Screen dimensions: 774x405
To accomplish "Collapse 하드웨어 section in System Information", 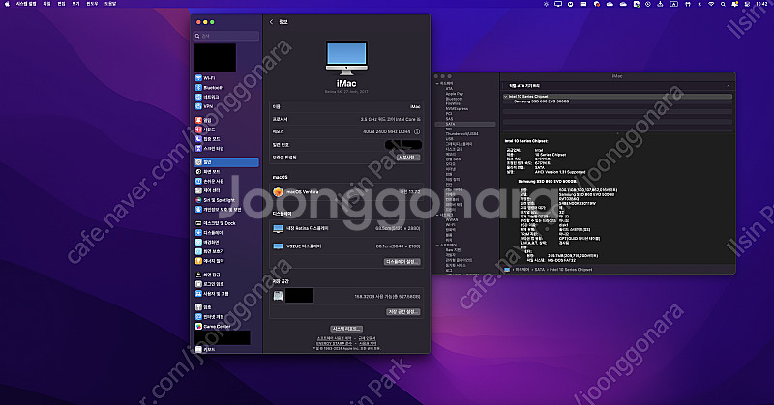I will pyautogui.click(x=437, y=84).
